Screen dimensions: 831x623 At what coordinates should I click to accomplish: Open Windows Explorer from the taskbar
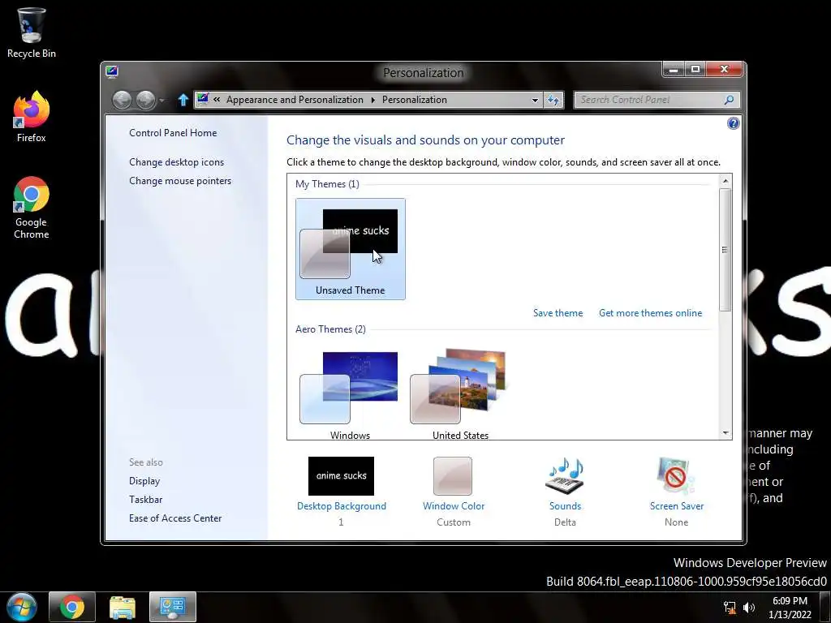(x=123, y=607)
